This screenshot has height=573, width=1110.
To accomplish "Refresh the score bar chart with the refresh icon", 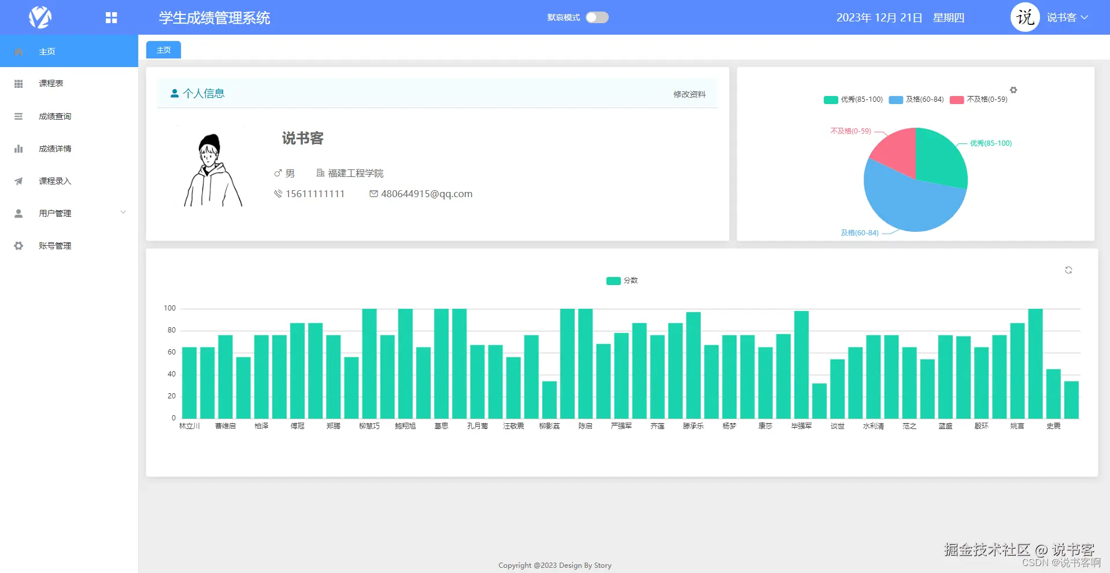I will pyautogui.click(x=1068, y=270).
